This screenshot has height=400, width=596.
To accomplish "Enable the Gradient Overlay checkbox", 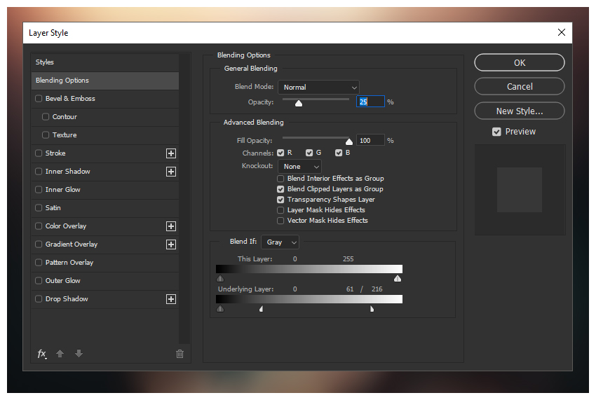I will pyautogui.click(x=39, y=244).
